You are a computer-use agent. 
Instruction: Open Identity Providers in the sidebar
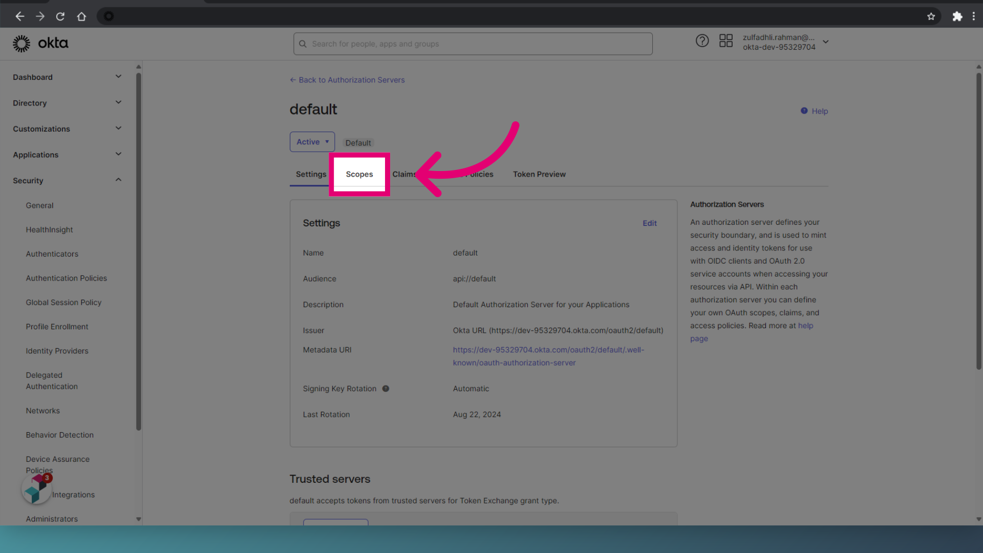coord(57,351)
